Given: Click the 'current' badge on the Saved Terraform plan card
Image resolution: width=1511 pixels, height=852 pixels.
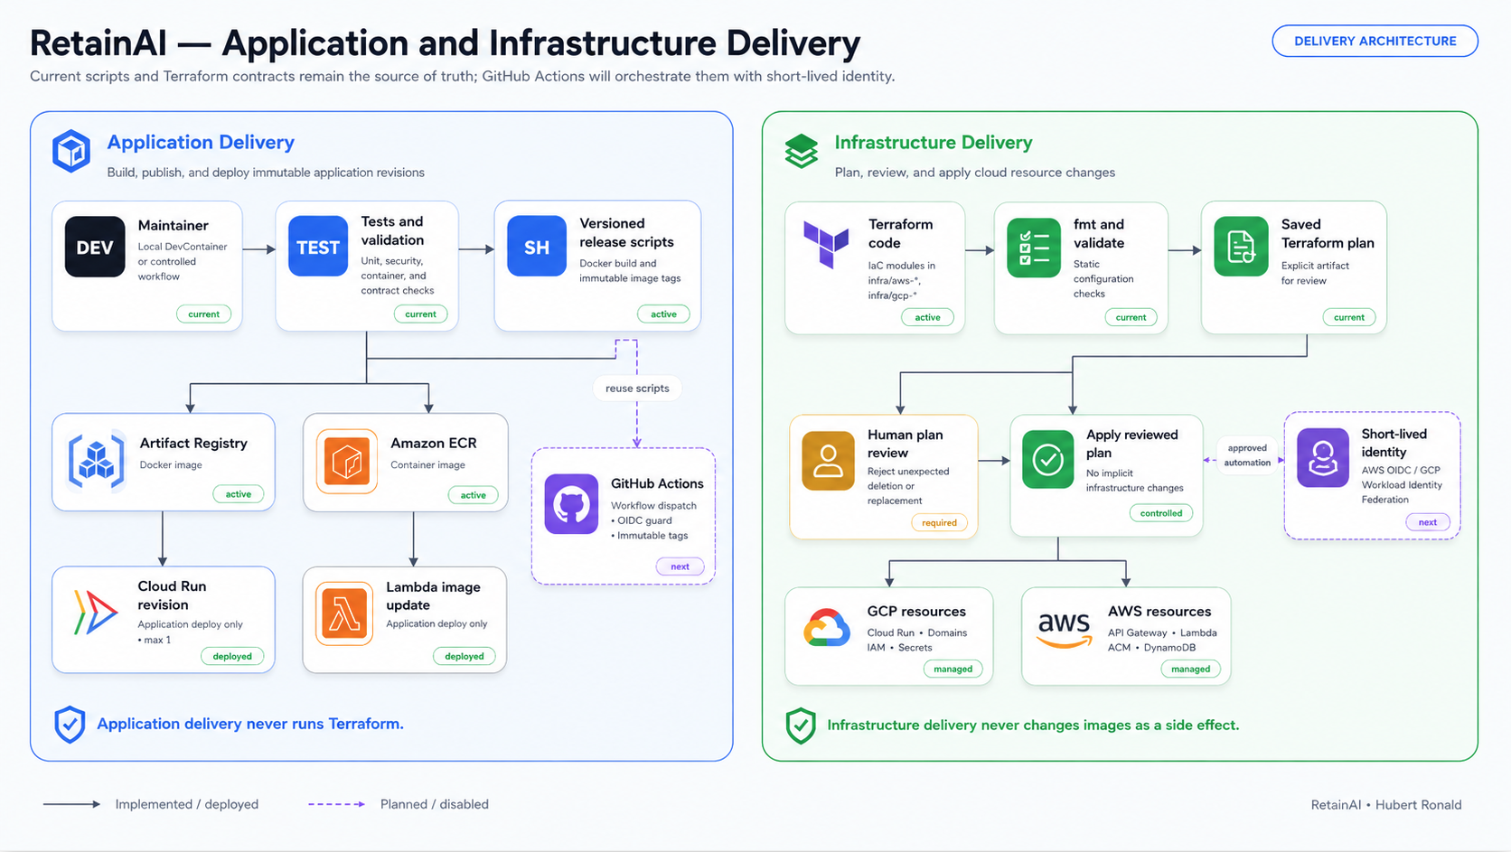Looking at the screenshot, I should tap(1349, 317).
